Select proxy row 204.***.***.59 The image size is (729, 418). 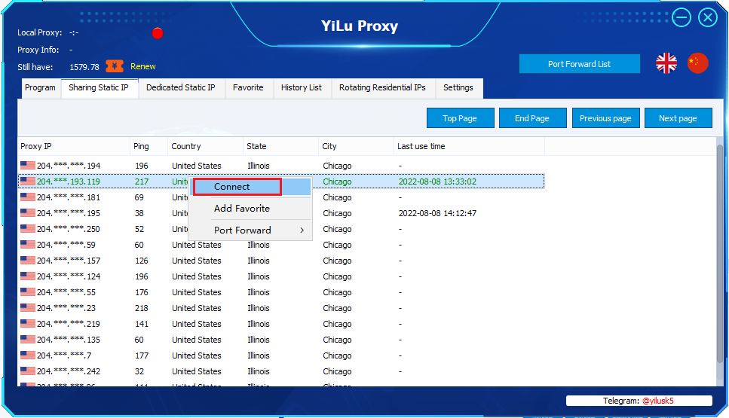point(281,244)
